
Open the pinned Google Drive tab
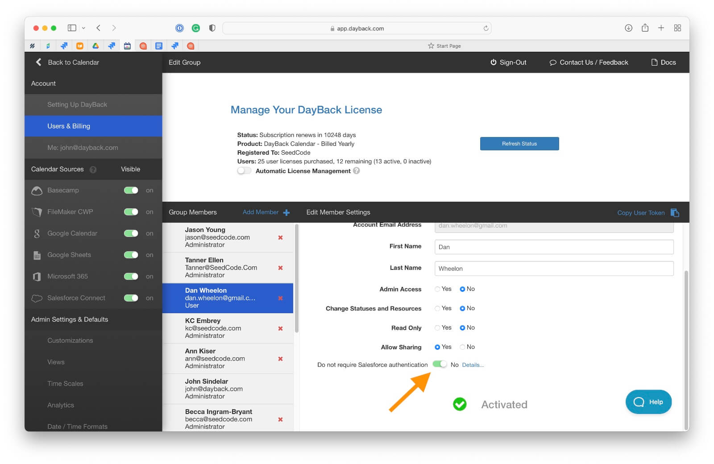pyautogui.click(x=95, y=46)
